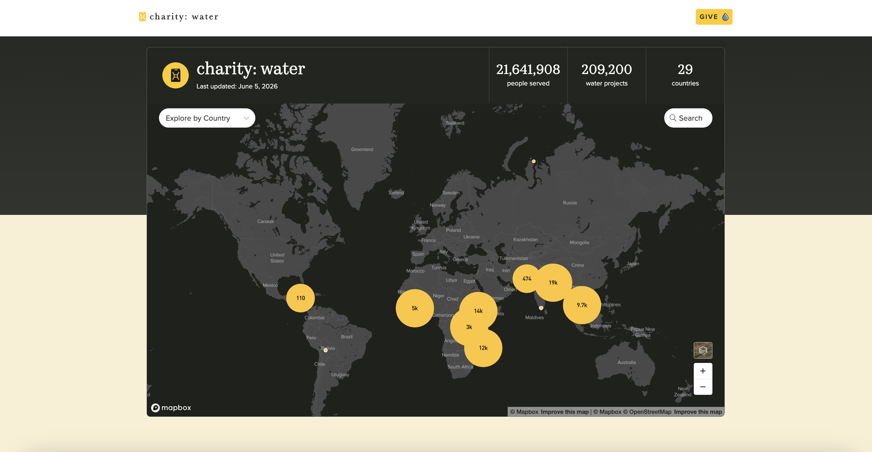The image size is (872, 452).
Task: Click the 3k cluster in Central Africa
Action: tap(469, 327)
